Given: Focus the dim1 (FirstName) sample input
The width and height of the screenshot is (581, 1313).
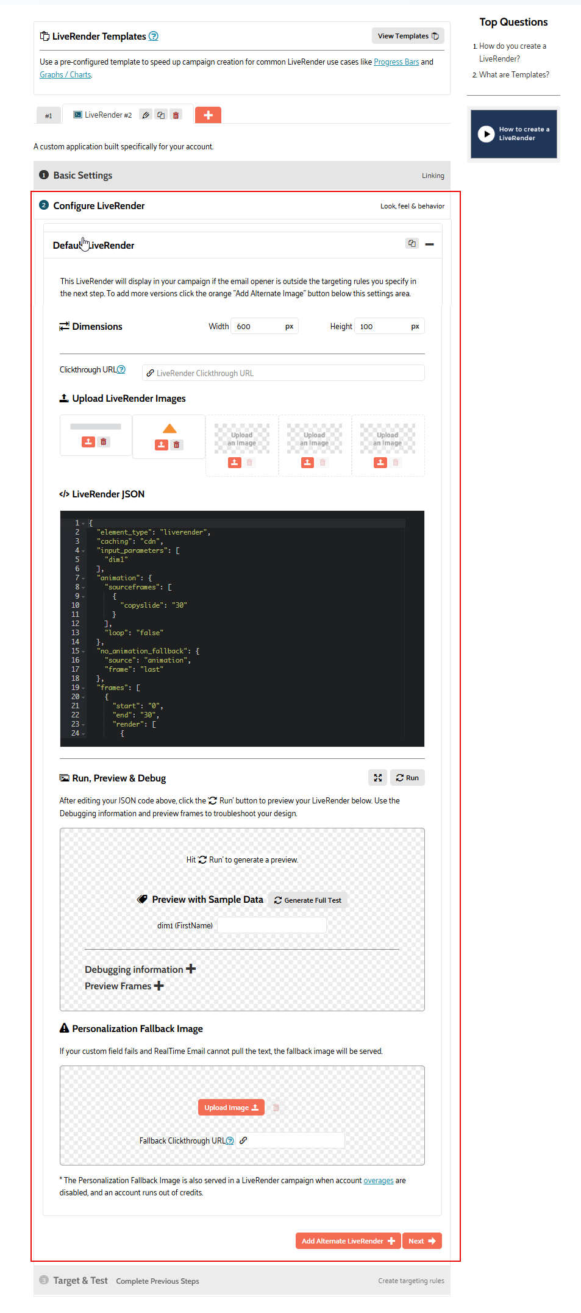Looking at the screenshot, I should click(x=272, y=925).
